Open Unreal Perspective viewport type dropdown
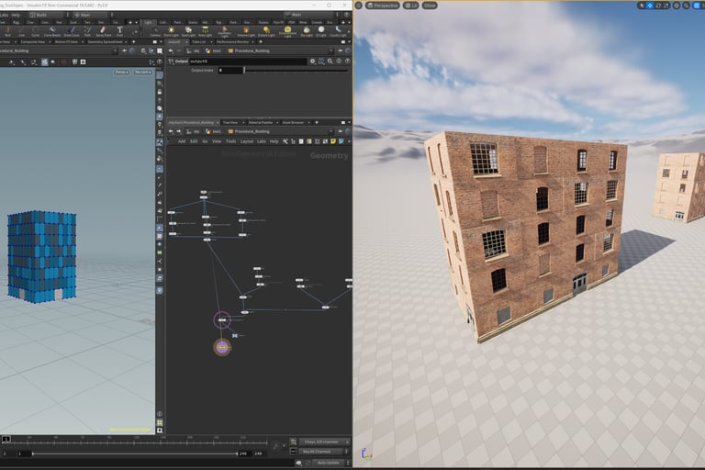 point(382,6)
